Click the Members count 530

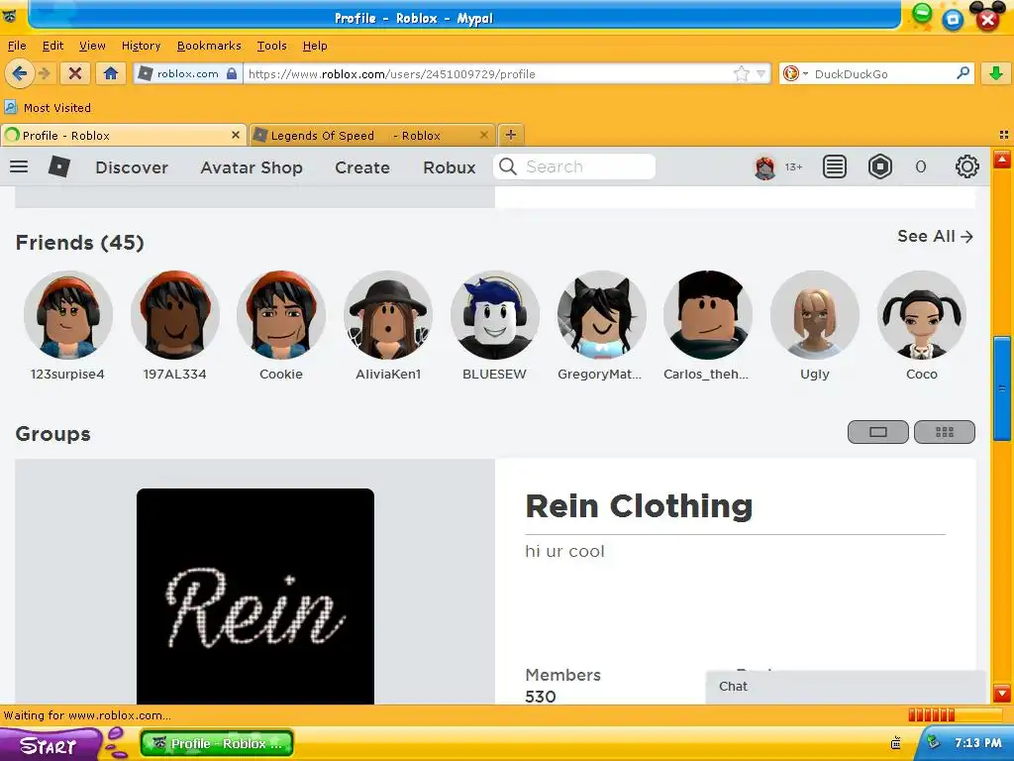click(541, 697)
